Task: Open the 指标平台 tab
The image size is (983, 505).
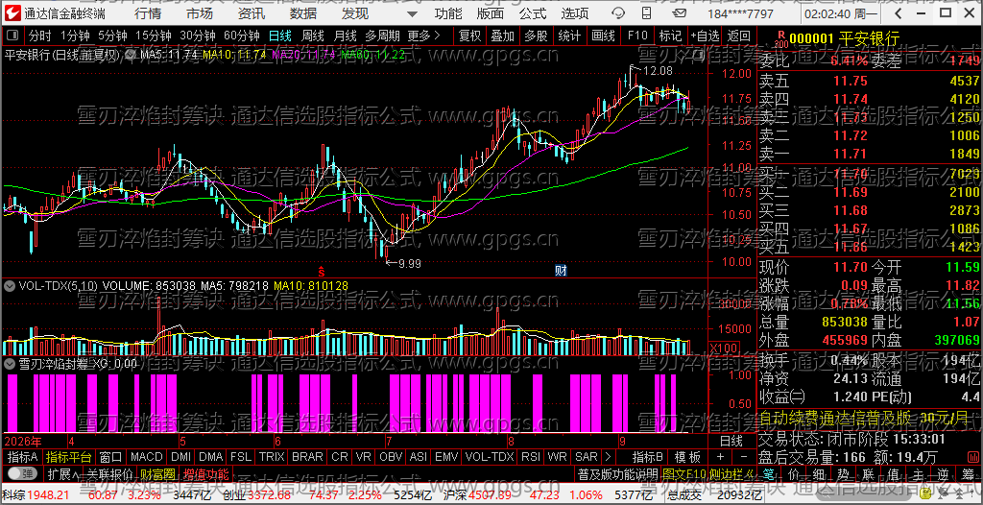Action: pyautogui.click(x=69, y=457)
